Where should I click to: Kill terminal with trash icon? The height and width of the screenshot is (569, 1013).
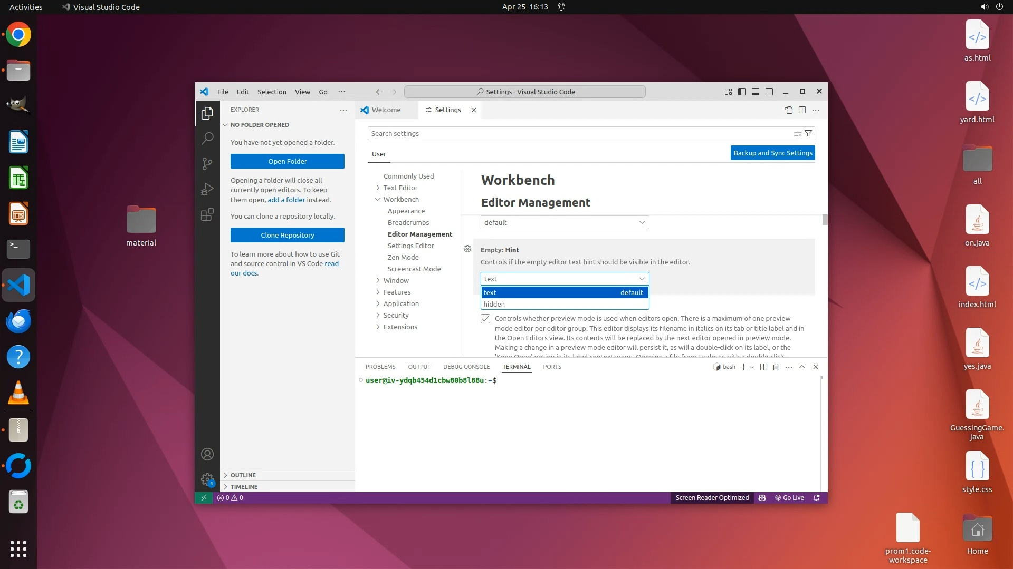tap(776, 367)
